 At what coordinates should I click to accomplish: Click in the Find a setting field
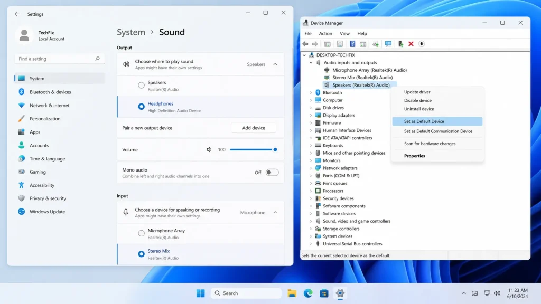pyautogui.click(x=59, y=59)
